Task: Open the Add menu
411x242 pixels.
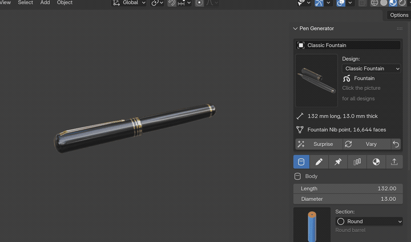Action: 45,3
